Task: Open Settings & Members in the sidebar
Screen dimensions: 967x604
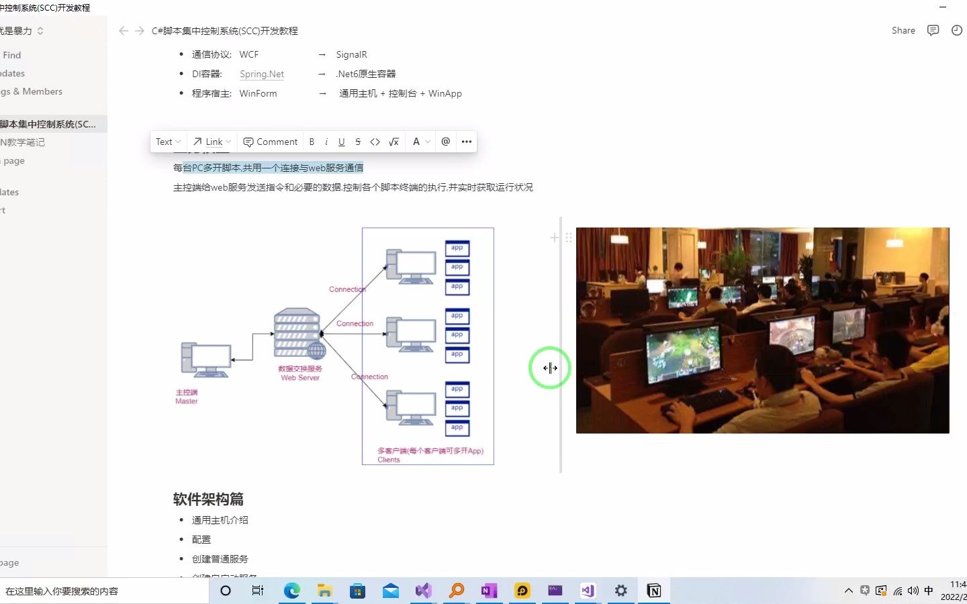Action: click(x=32, y=91)
